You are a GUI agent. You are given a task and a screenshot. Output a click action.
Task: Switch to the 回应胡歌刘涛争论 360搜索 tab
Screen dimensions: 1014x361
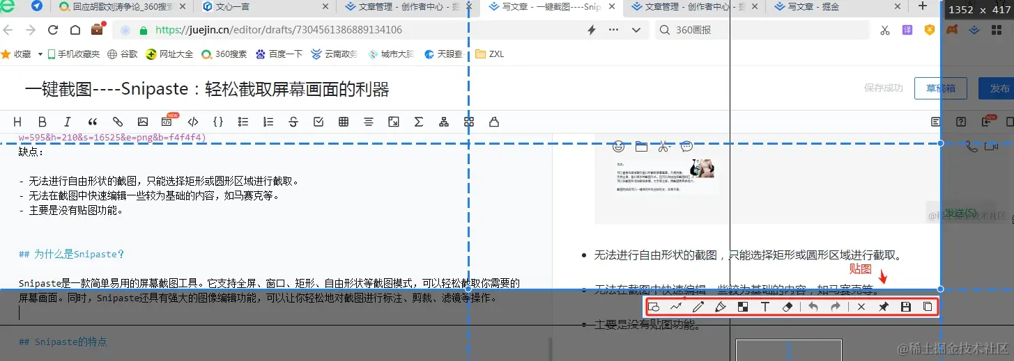123,7
